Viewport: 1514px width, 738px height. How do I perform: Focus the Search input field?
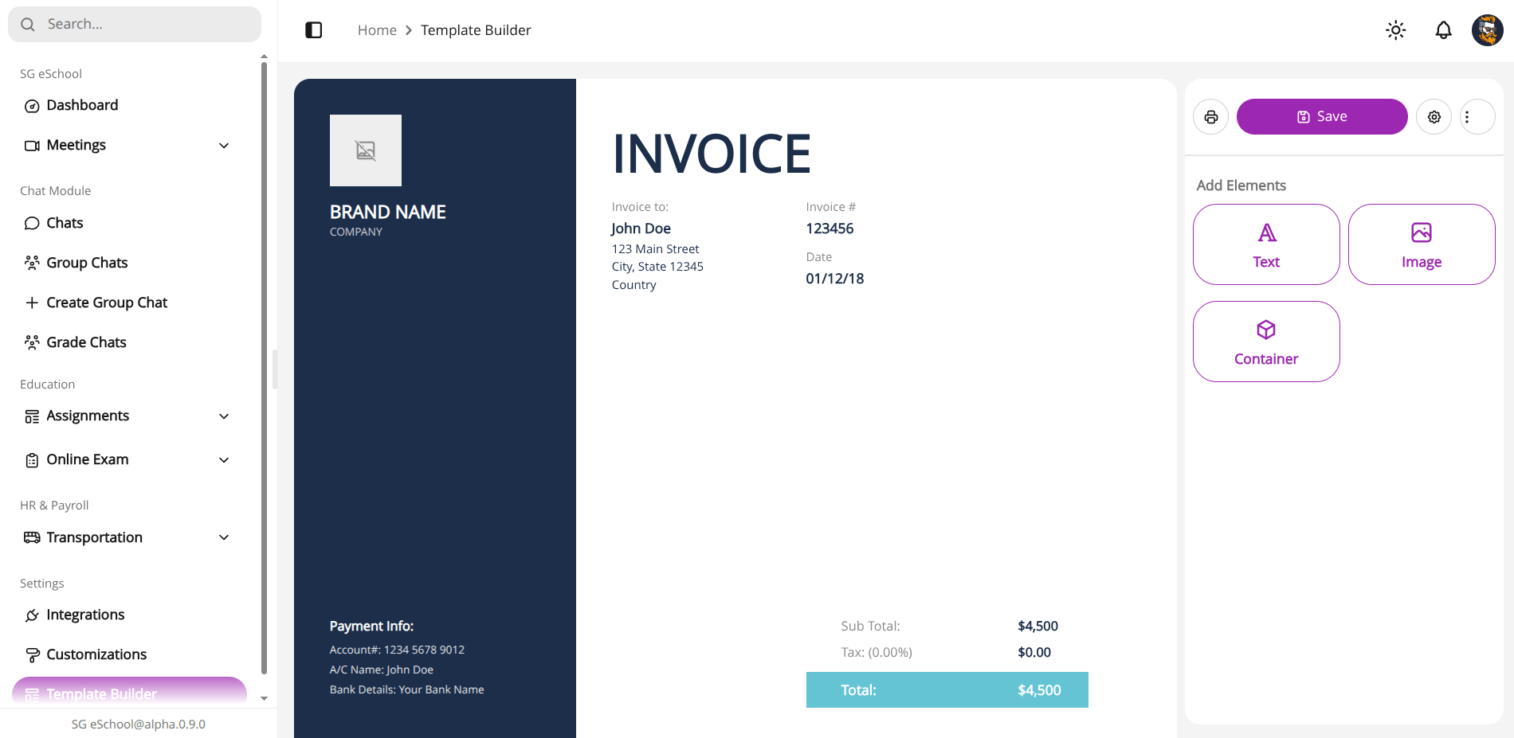pyautogui.click(x=135, y=24)
